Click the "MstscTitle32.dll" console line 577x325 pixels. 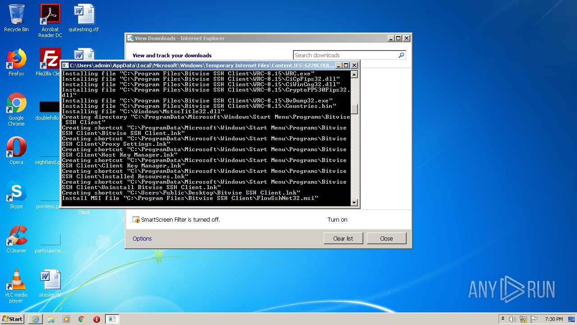point(143,111)
